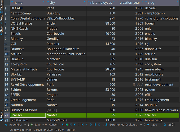Click the Rexel Développement cell

coord(28,85)
